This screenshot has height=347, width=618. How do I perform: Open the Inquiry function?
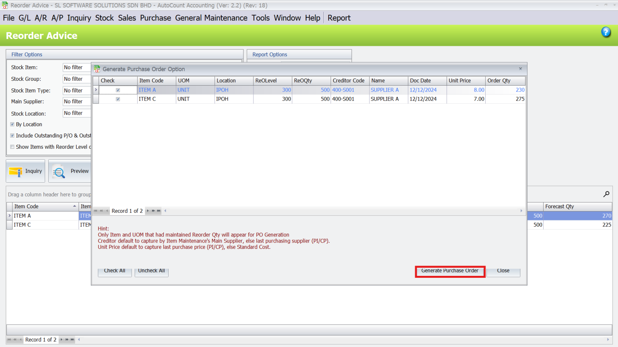[x=25, y=170]
